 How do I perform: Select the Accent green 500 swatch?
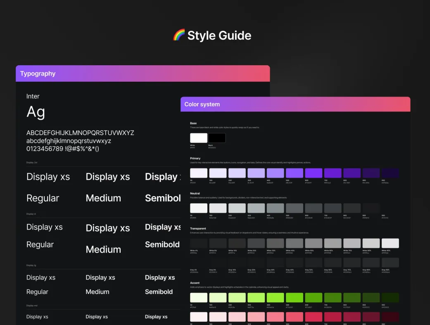[x=295, y=298]
